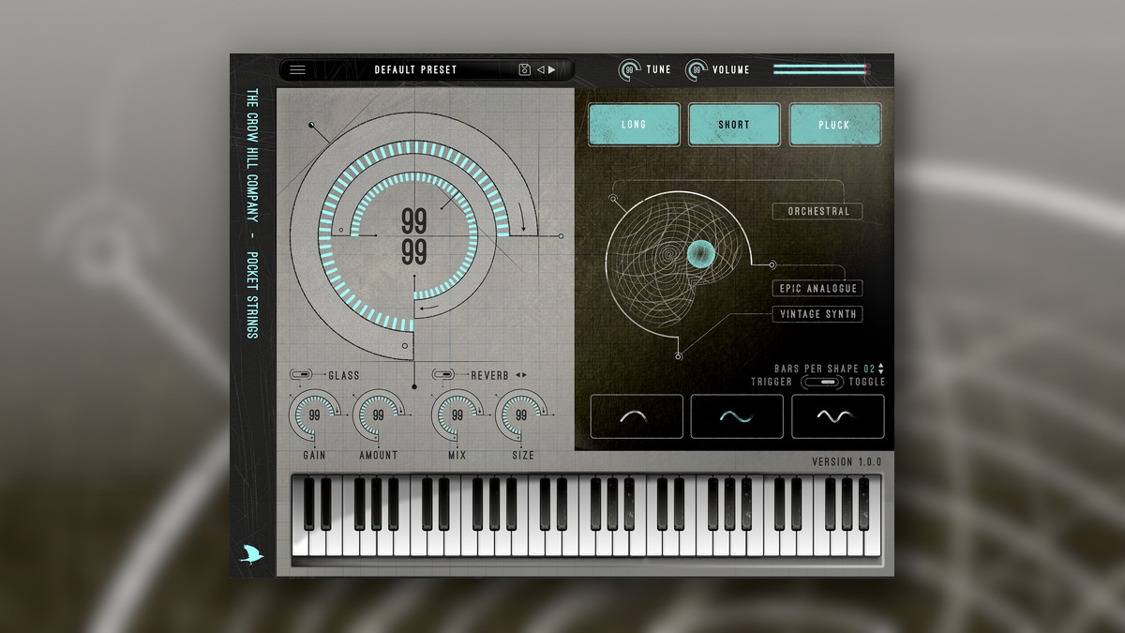Viewport: 1125px width, 633px height.
Task: Select the single arc shape
Action: 637,416
